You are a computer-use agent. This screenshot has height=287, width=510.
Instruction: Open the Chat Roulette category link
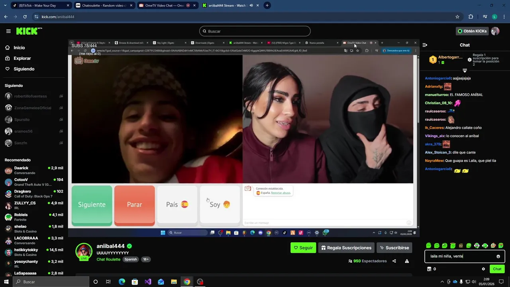tap(108, 259)
